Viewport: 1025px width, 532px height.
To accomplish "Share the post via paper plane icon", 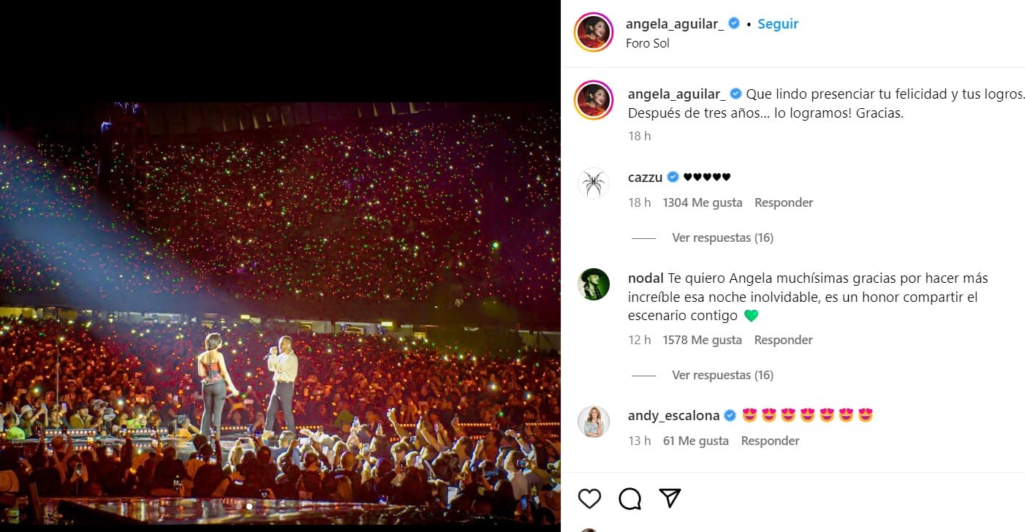I will click(x=670, y=498).
